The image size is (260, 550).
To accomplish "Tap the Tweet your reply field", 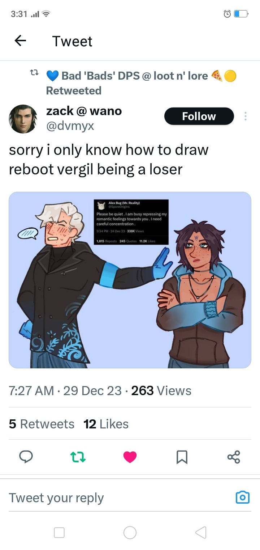I will click(119, 498).
